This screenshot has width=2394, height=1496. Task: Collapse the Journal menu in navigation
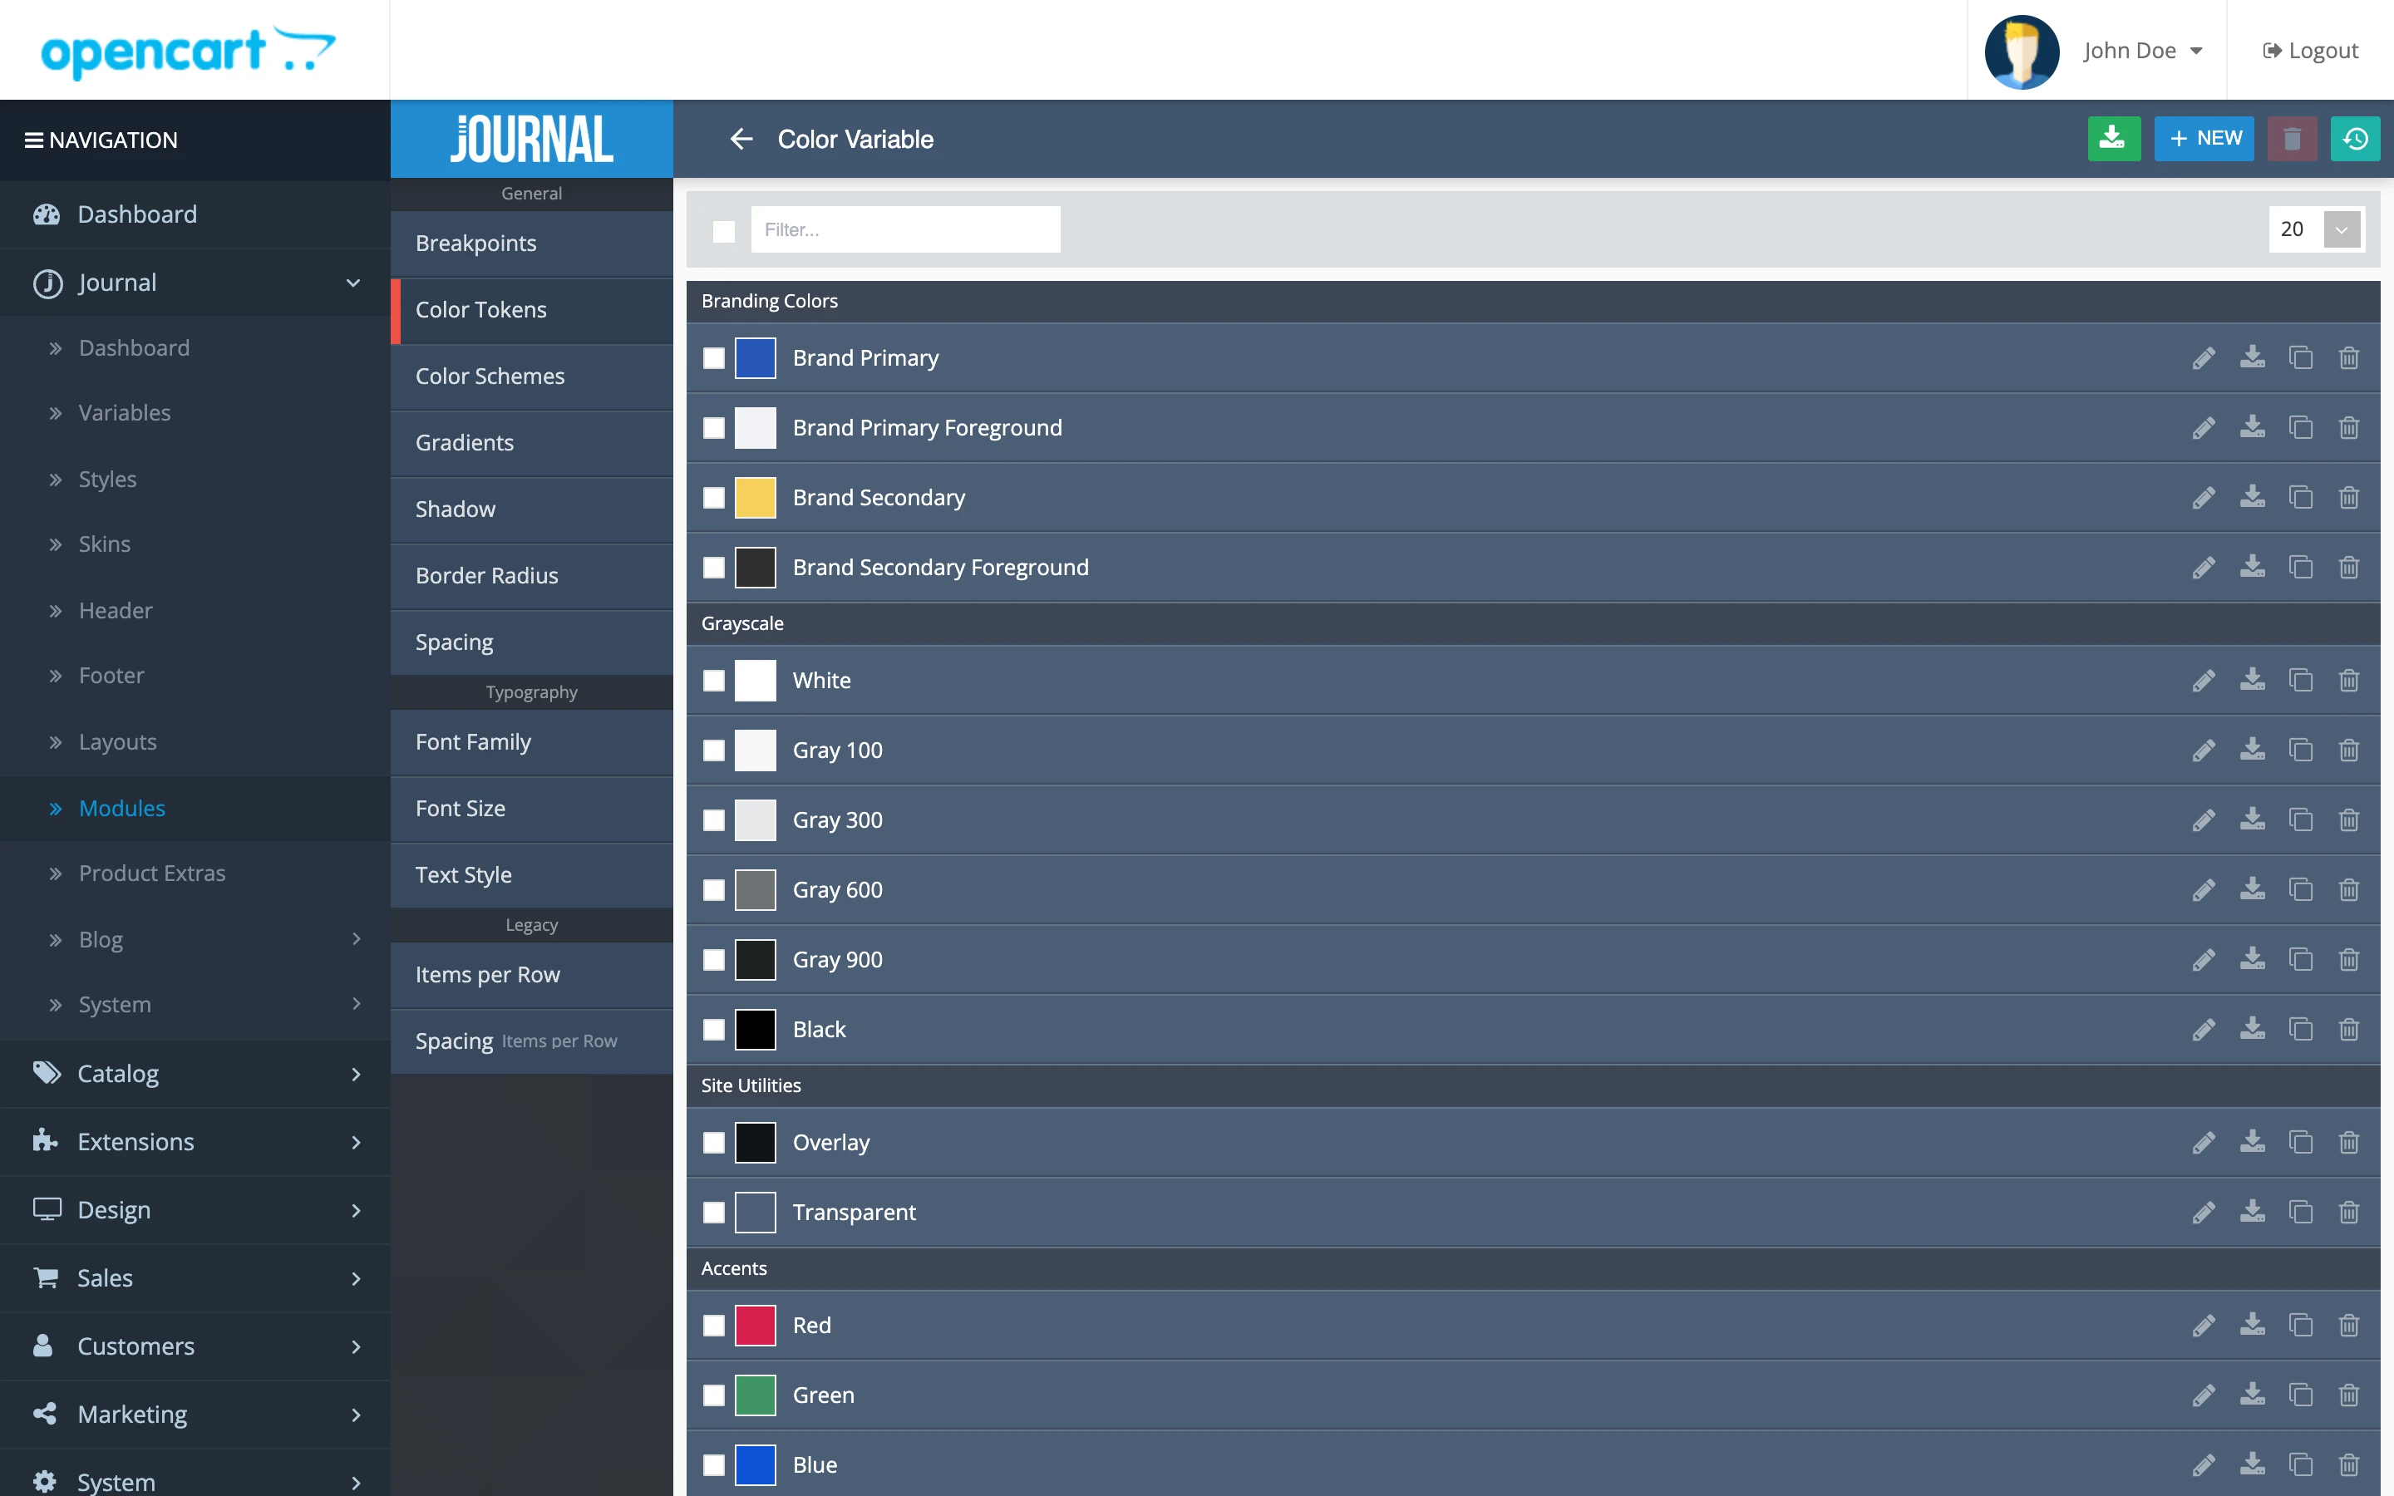click(195, 283)
